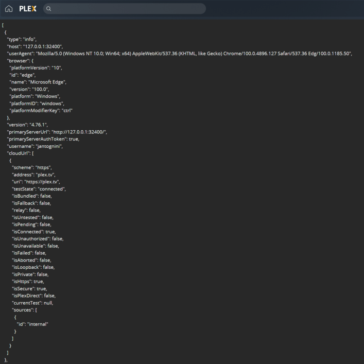Click the search magnifier icon
364x364 pixels.
click(48, 9)
